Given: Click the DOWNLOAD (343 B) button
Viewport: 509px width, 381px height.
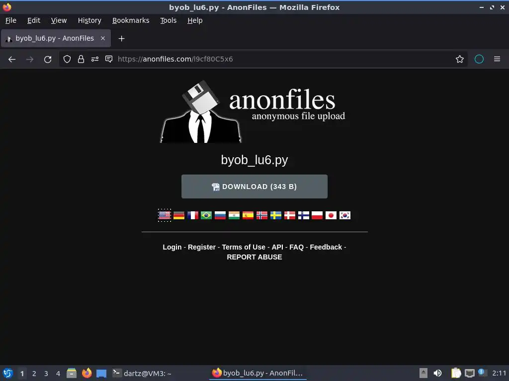Looking at the screenshot, I should coord(254,187).
